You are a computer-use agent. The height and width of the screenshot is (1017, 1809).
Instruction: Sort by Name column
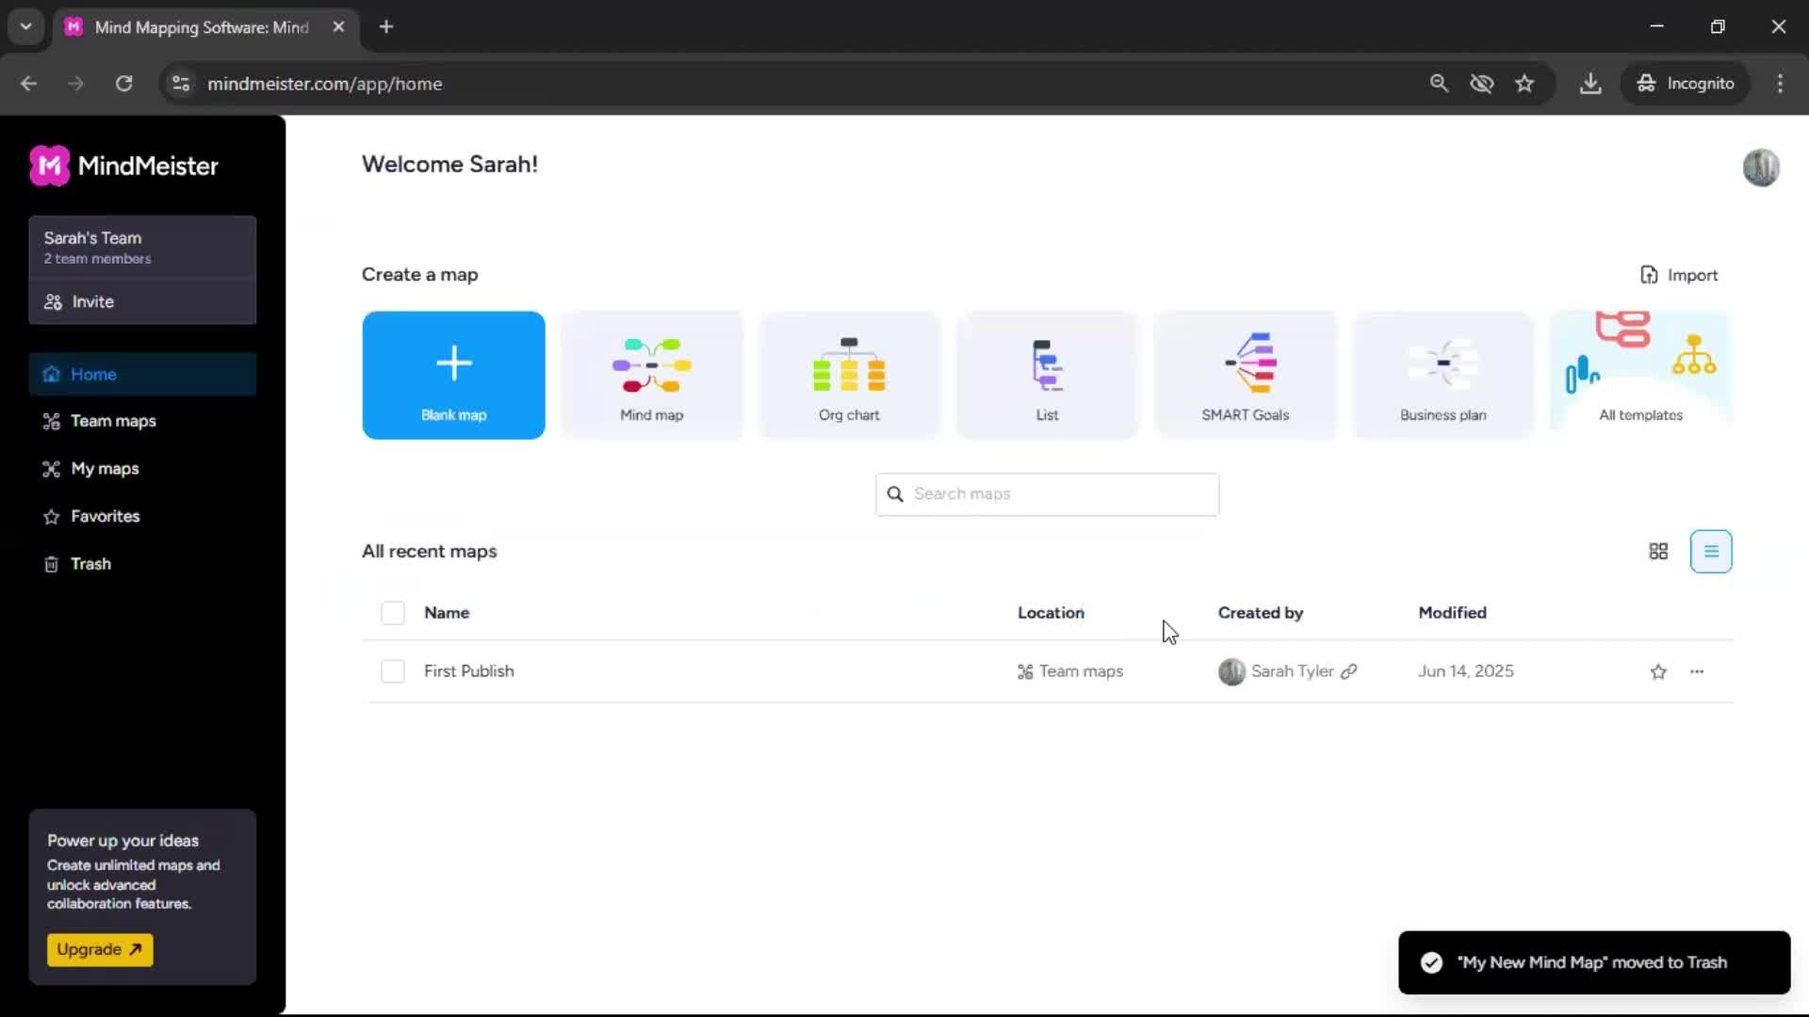447,613
